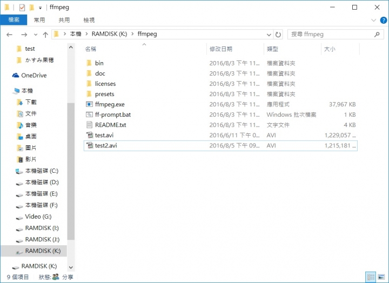This screenshot has height=283, width=389.
Task: Open the test folder in navigation pane
Action: [x=30, y=49]
